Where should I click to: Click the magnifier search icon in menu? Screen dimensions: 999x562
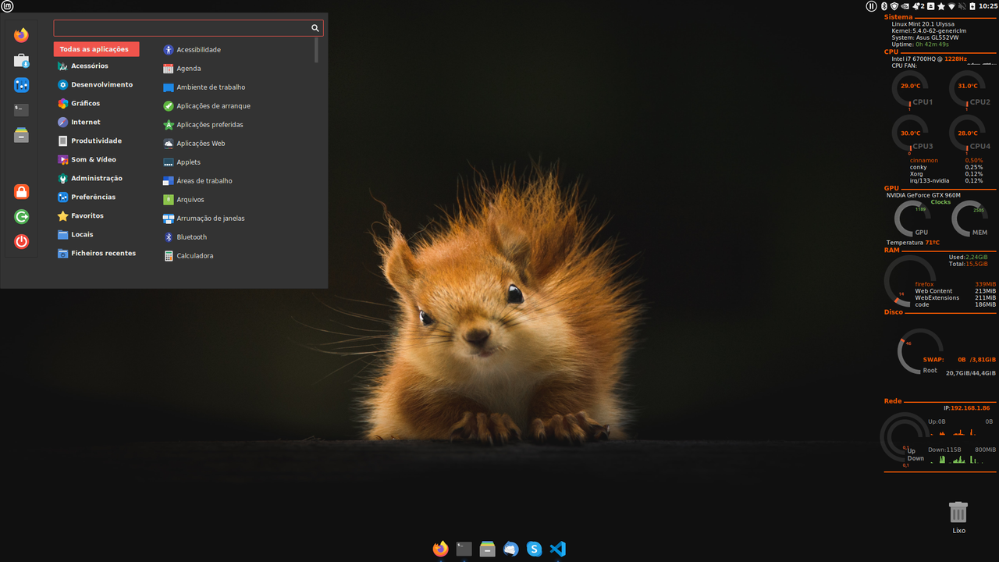coord(315,28)
